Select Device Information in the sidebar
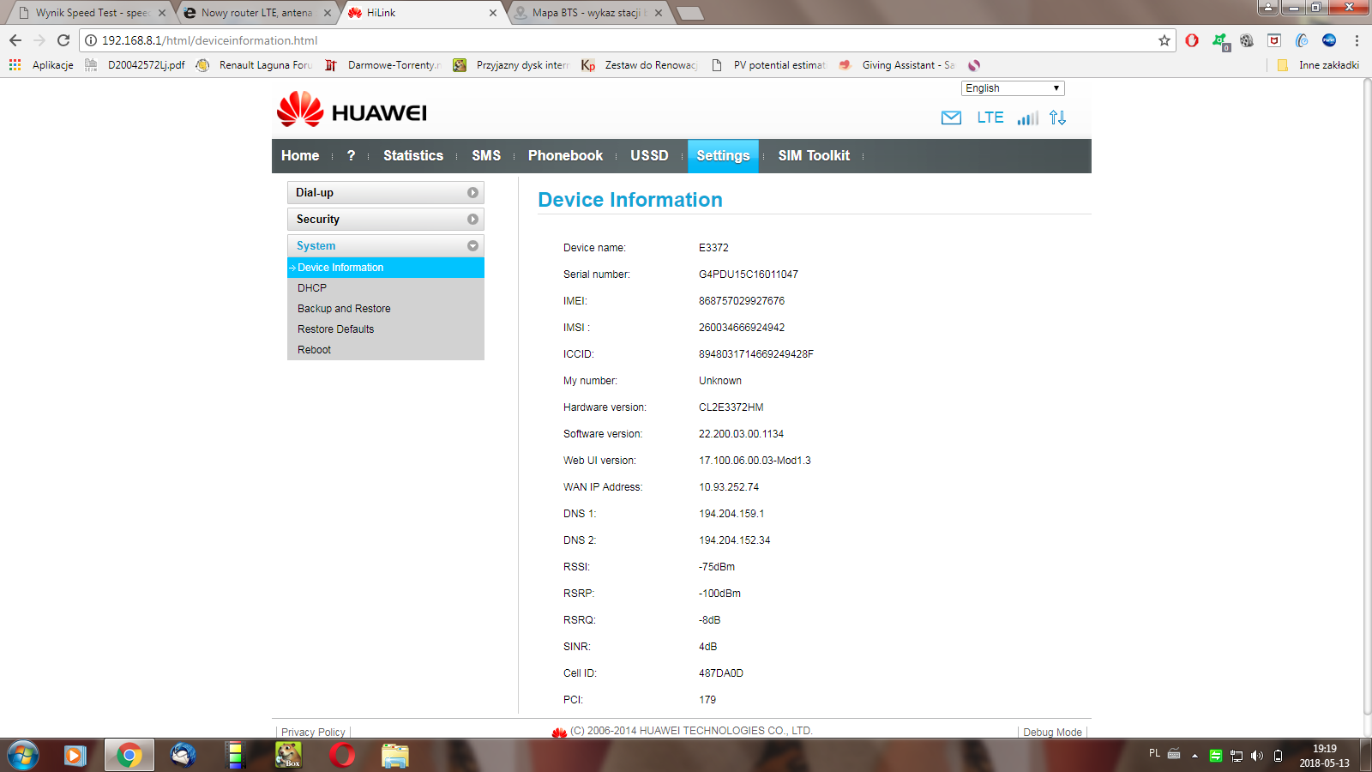Image resolution: width=1372 pixels, height=772 pixels. click(386, 268)
